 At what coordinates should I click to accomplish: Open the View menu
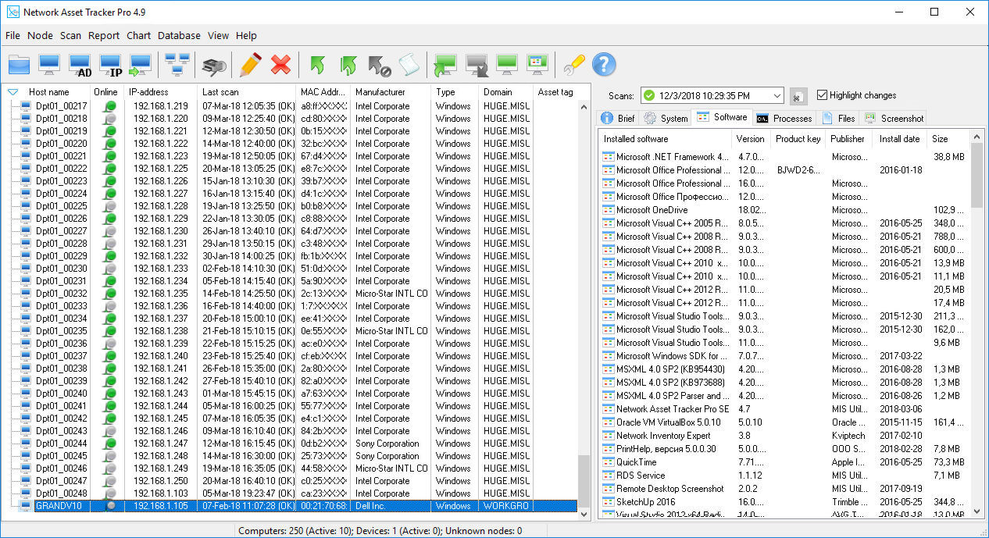218,35
